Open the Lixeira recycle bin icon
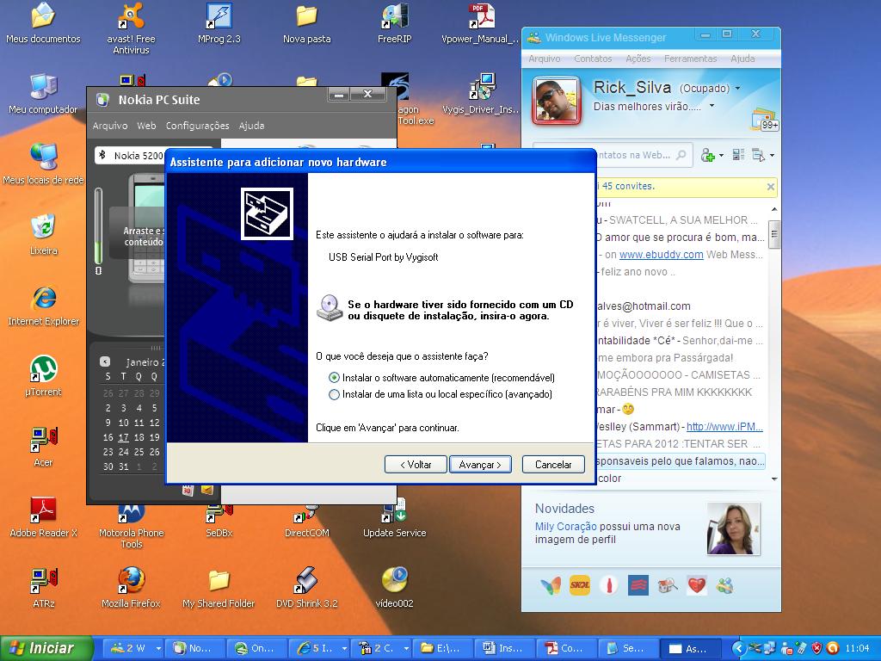This screenshot has height=661, width=881. click(43, 234)
